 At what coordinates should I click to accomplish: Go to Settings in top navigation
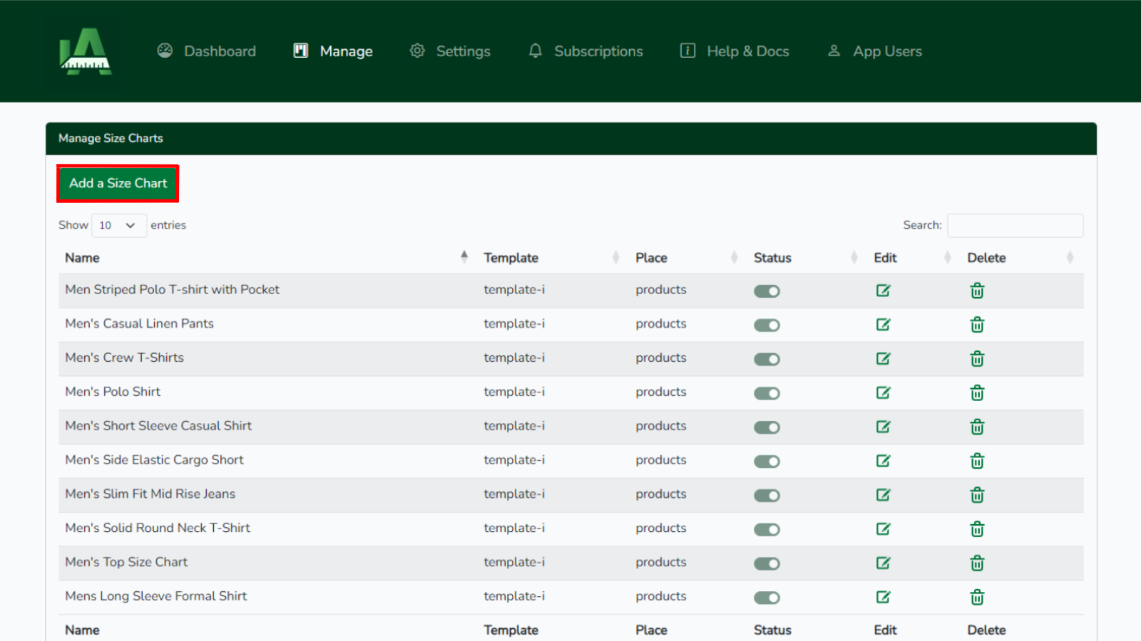point(450,51)
